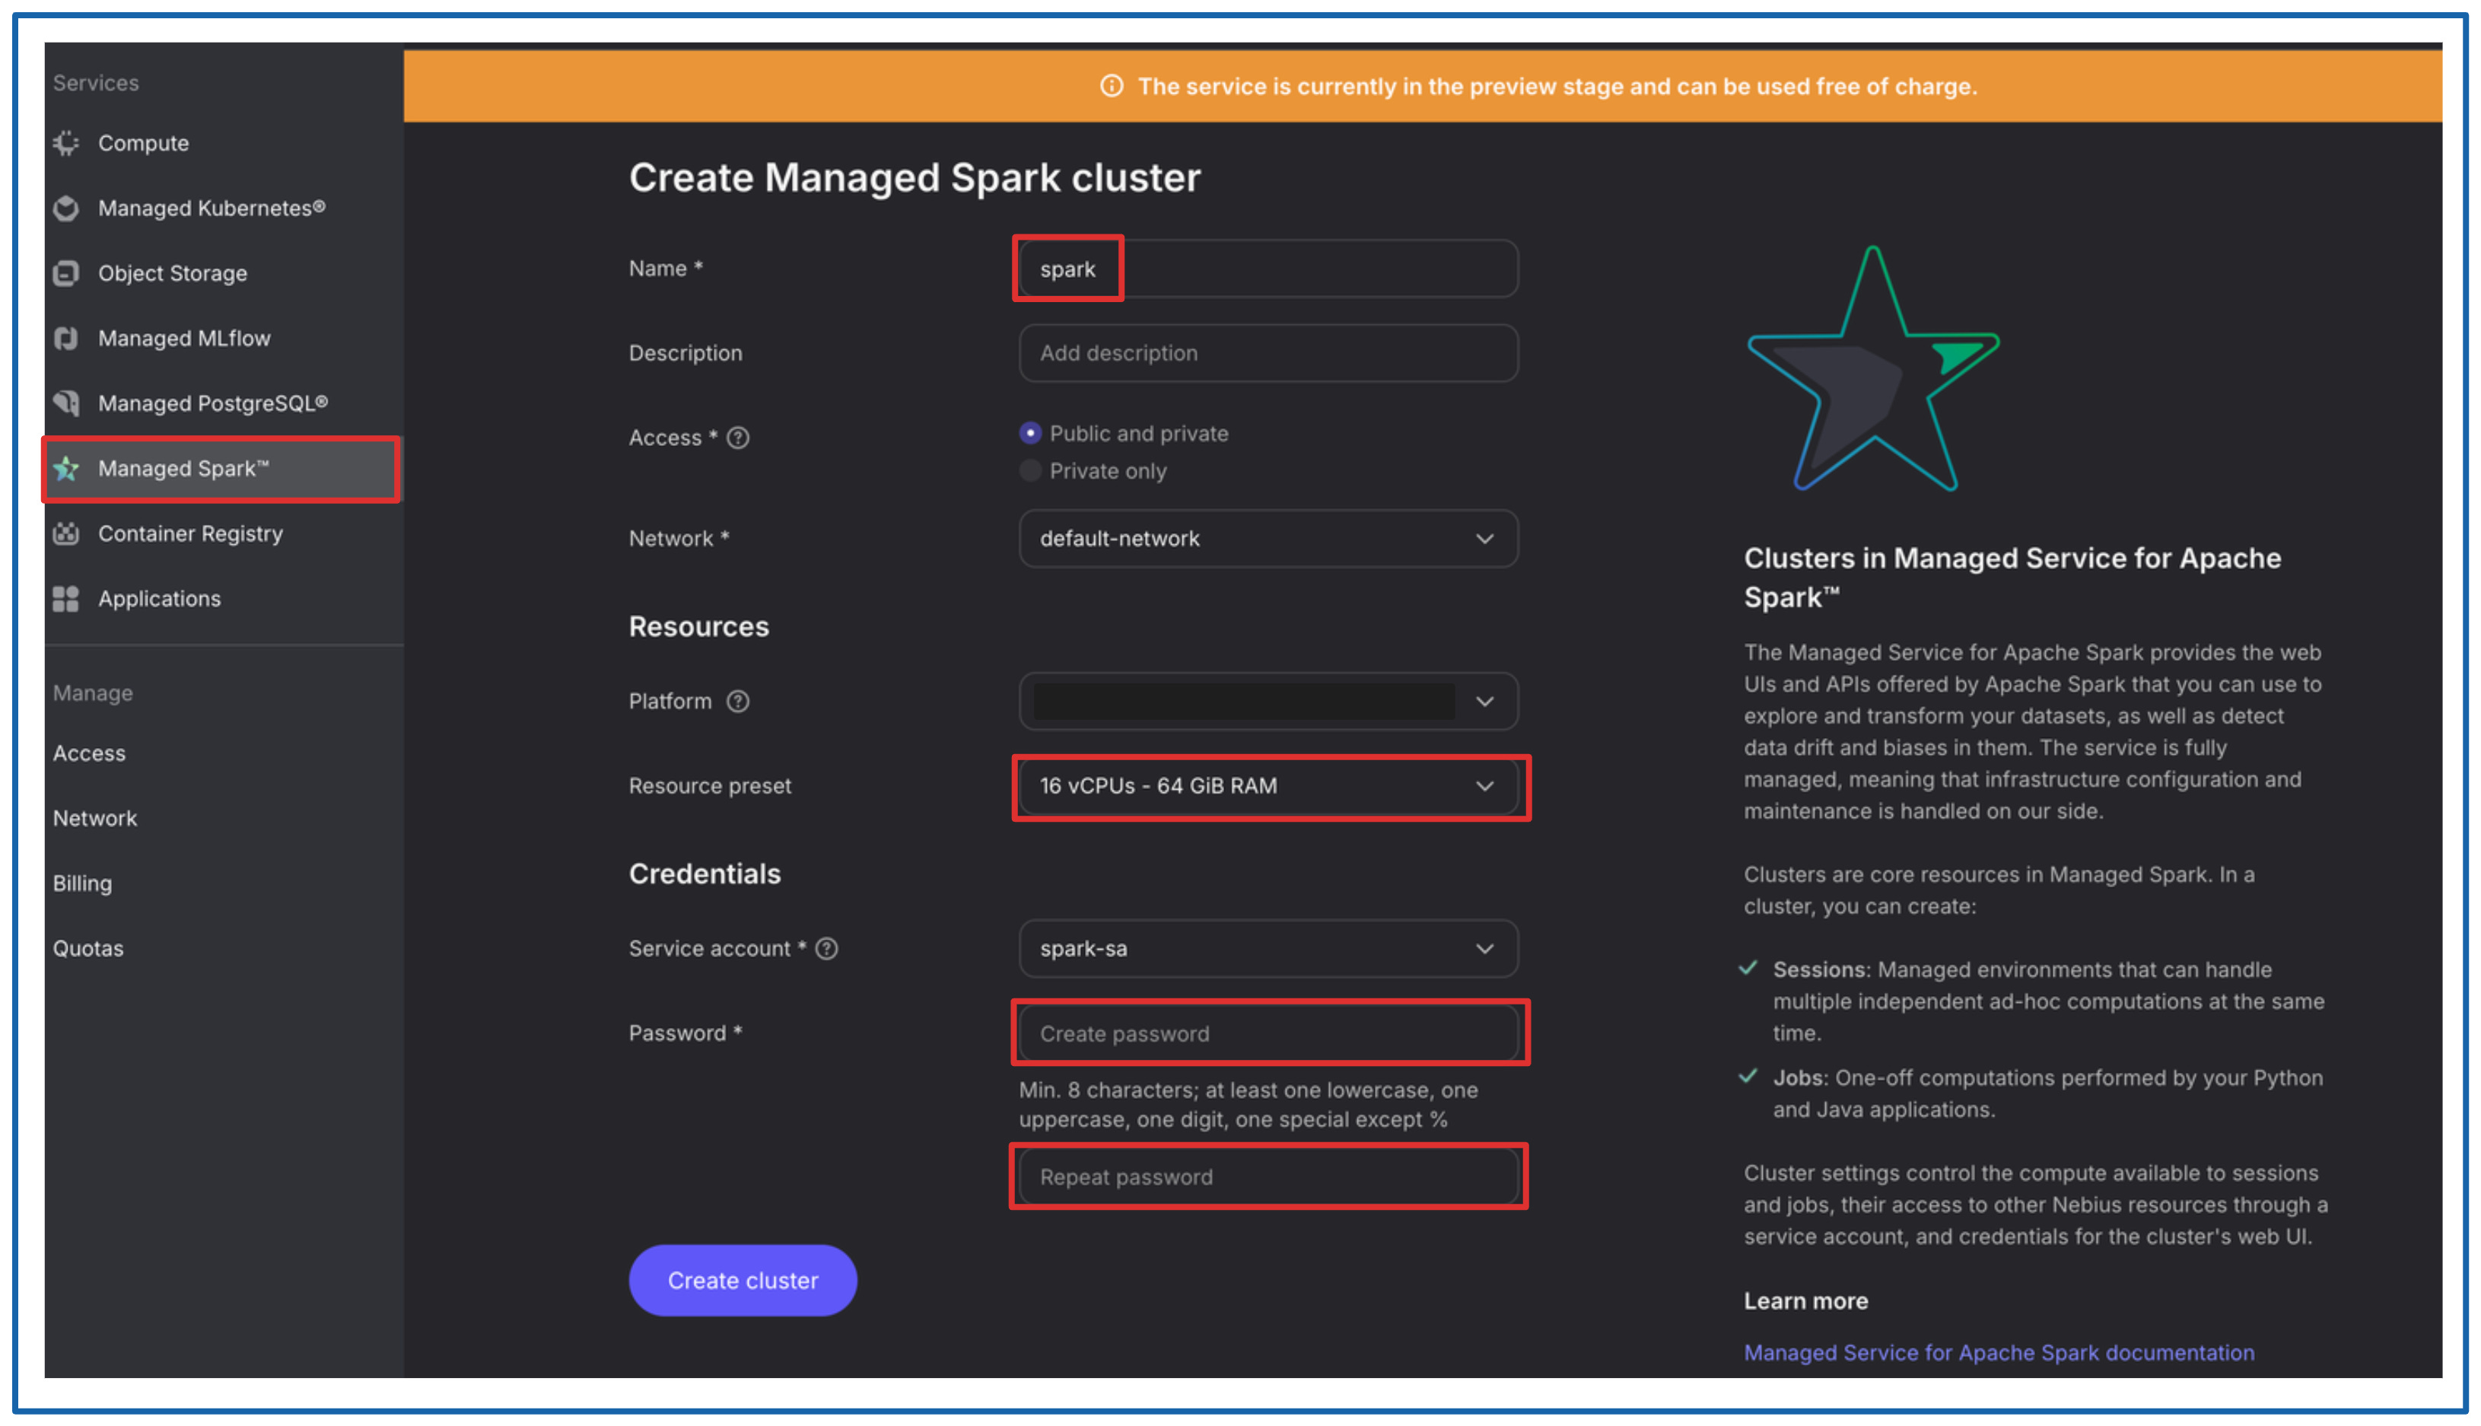The image size is (2481, 1426).
Task: Click the Container Registry icon
Action: 65,533
